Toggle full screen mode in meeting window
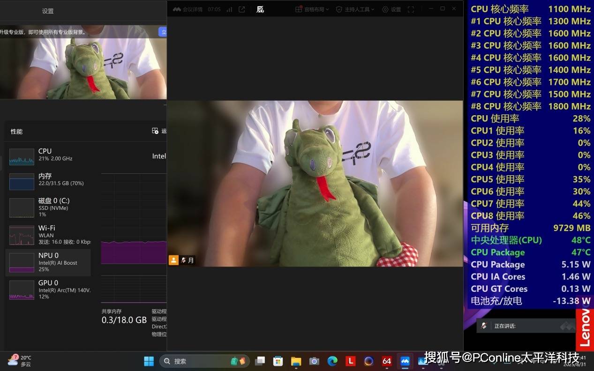 pos(411,9)
